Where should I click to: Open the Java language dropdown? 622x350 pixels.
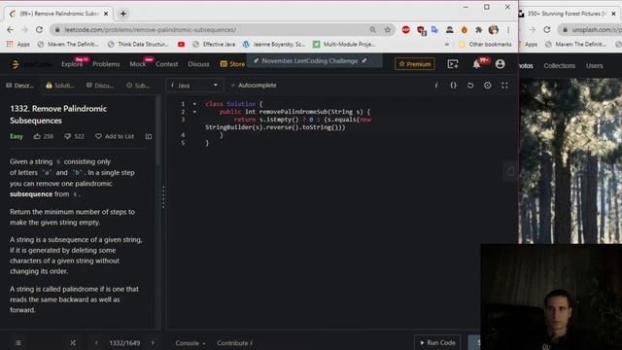pyautogui.click(x=194, y=86)
